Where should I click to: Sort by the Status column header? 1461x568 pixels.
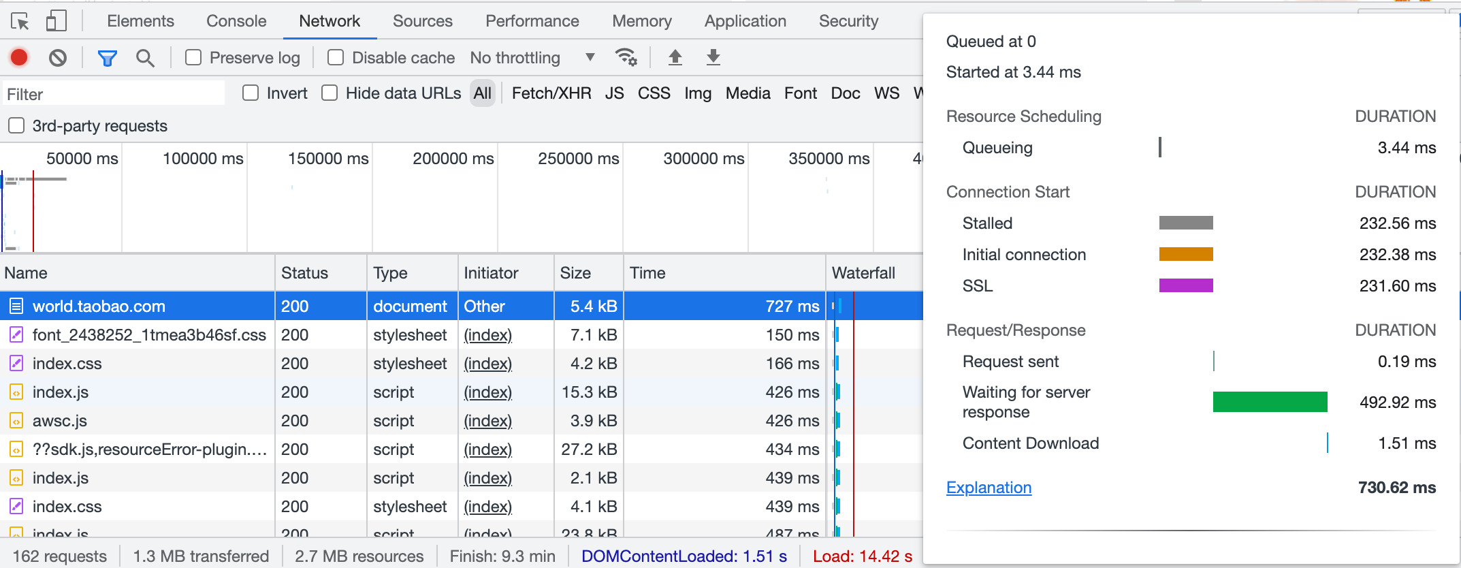321,273
